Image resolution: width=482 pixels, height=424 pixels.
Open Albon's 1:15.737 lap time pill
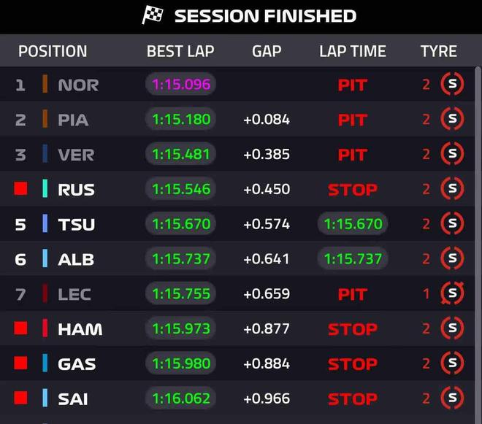[353, 259]
